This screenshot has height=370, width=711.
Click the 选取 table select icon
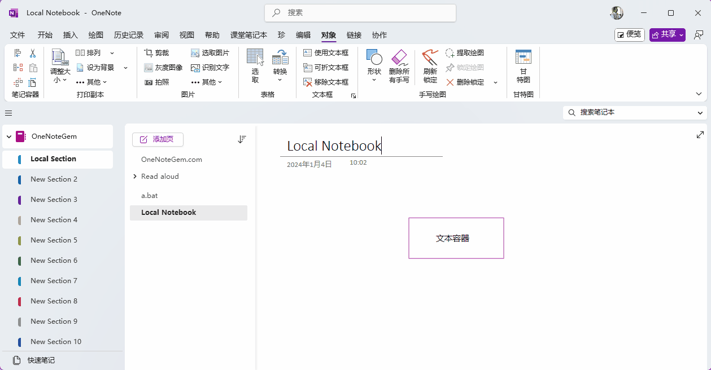coord(255,58)
